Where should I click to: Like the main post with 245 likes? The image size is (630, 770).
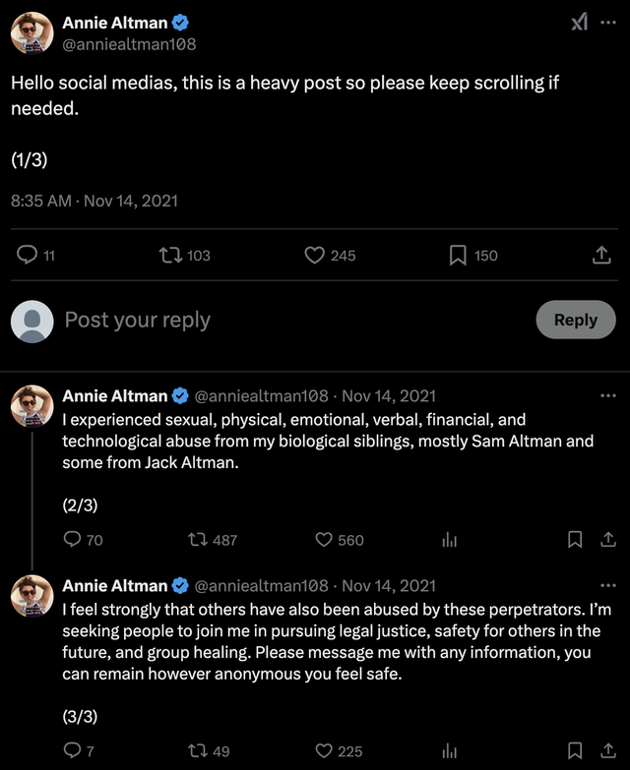click(x=314, y=255)
